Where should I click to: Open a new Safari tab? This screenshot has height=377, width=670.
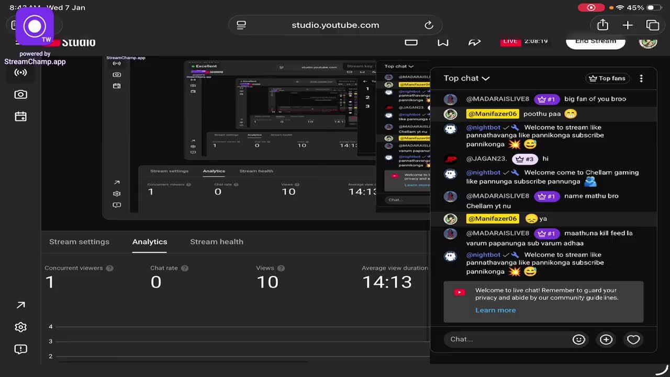pyautogui.click(x=628, y=25)
